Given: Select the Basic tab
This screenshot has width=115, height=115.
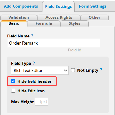Looking at the screenshot, I should coord(14,23).
